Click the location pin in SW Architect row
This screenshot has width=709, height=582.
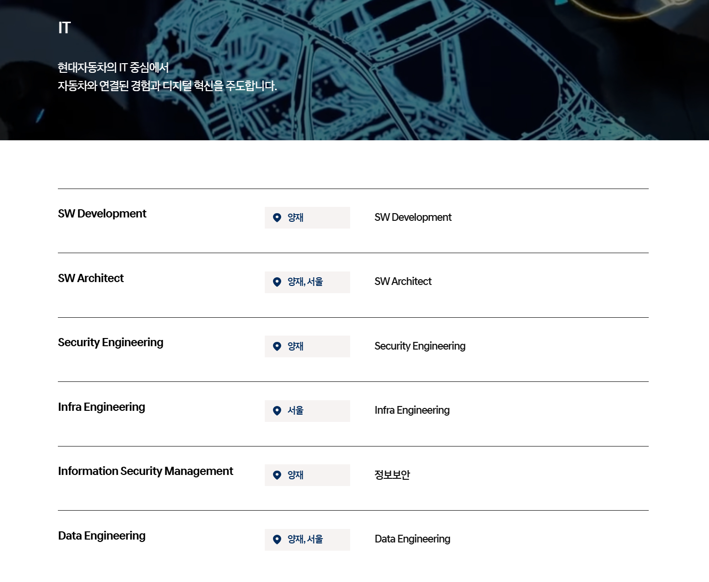point(277,282)
